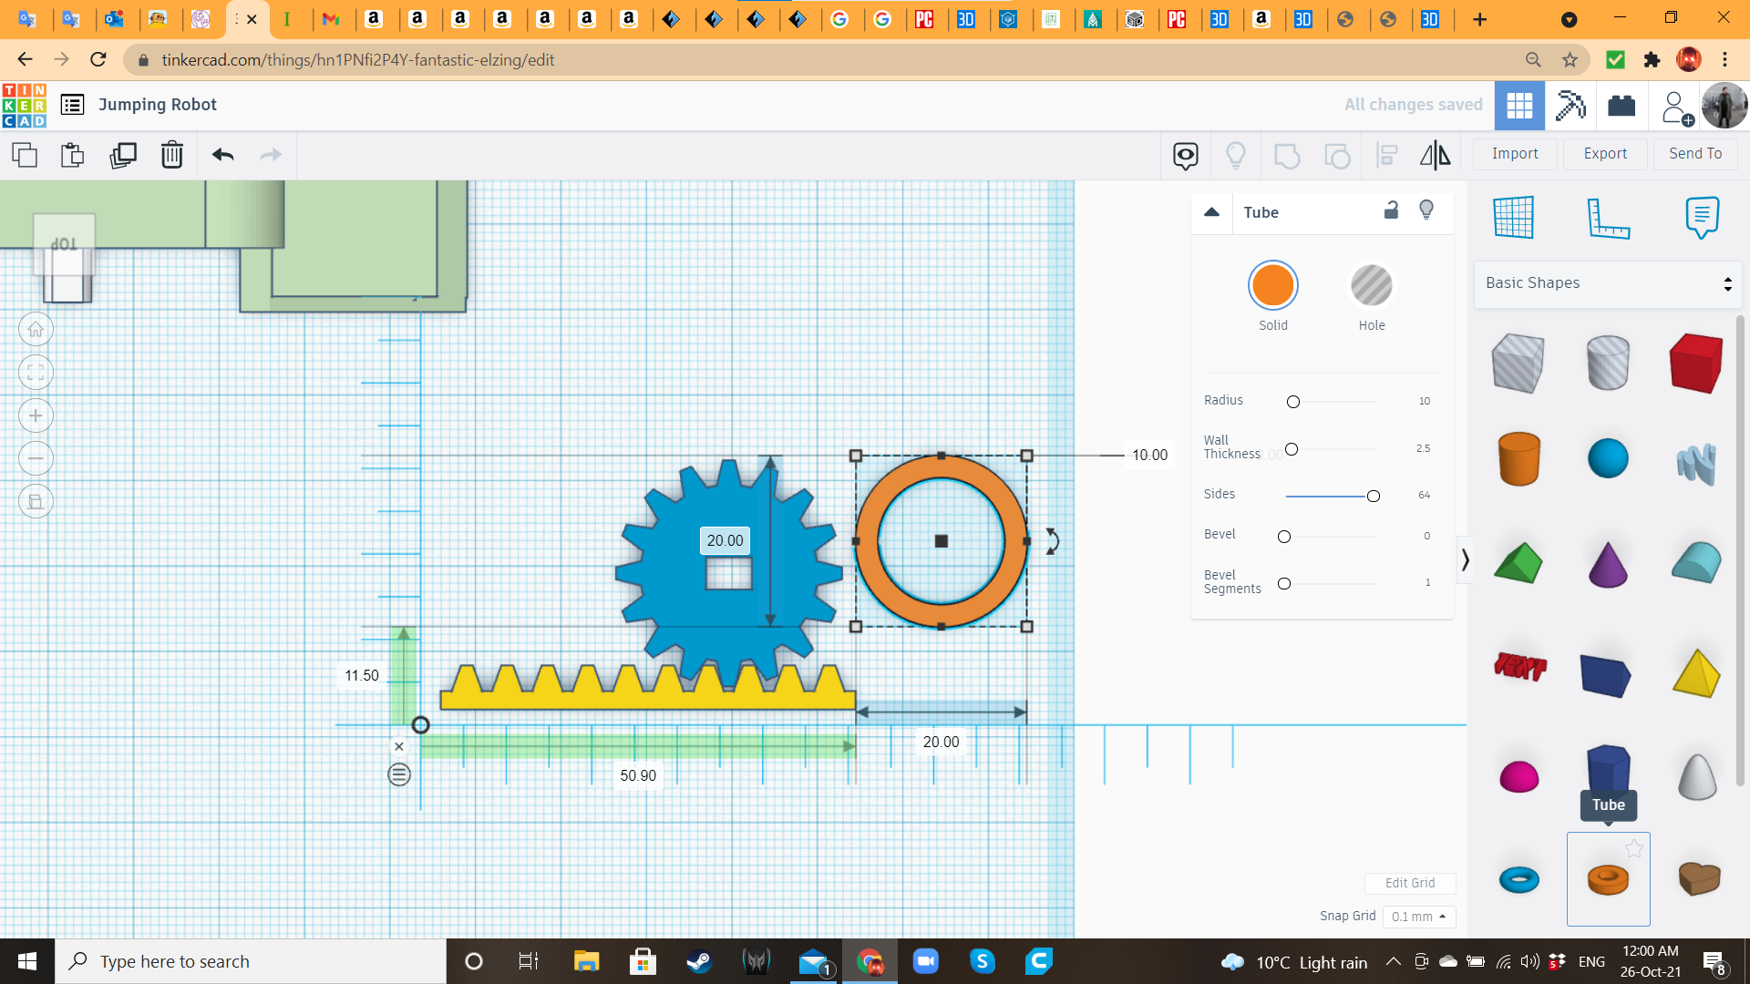The image size is (1750, 984).
Task: Click the Duplicate and repeat icon
Action: point(122,155)
